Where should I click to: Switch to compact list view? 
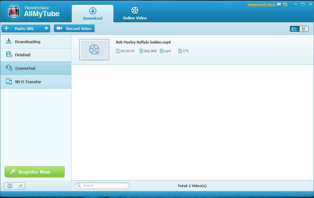pyautogui.click(x=304, y=29)
